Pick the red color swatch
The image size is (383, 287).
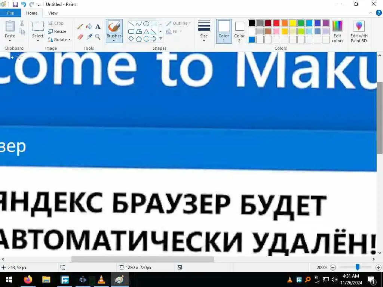pyautogui.click(x=276, y=23)
